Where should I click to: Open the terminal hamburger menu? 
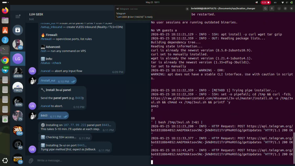(272, 9)
